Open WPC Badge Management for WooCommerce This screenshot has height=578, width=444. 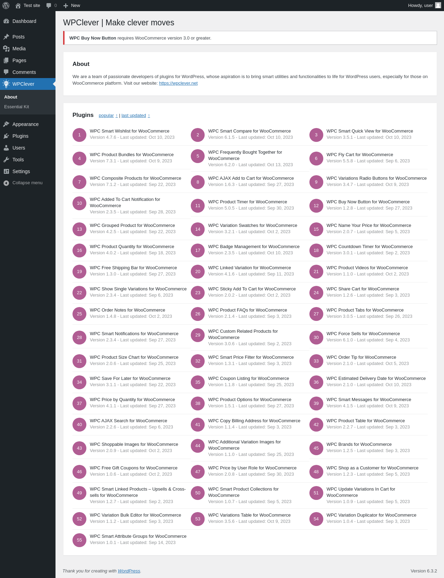[254, 247]
